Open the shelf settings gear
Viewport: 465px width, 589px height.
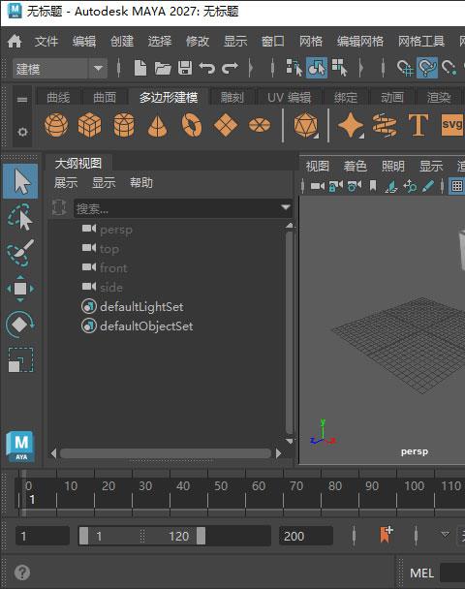click(x=22, y=132)
